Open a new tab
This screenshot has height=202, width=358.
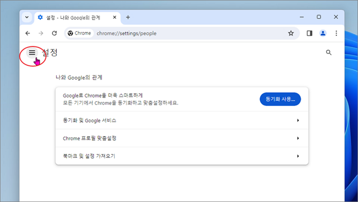tap(128, 17)
